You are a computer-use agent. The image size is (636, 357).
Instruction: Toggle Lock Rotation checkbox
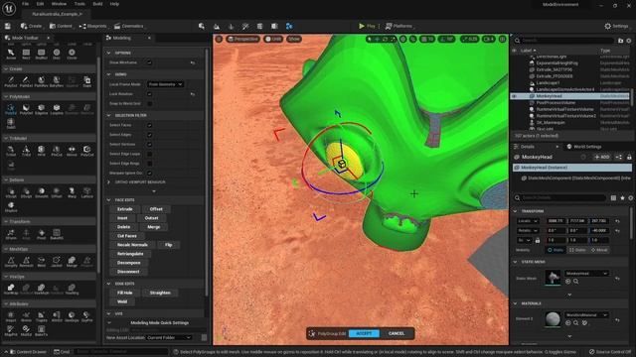point(150,94)
